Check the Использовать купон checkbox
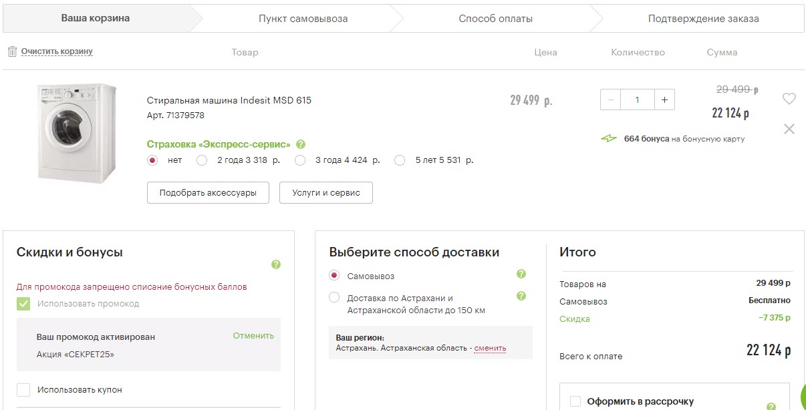 (x=23, y=390)
